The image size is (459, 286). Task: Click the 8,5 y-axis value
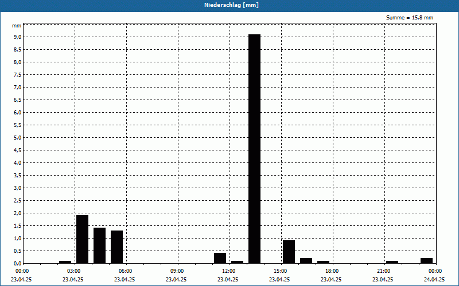[17, 50]
